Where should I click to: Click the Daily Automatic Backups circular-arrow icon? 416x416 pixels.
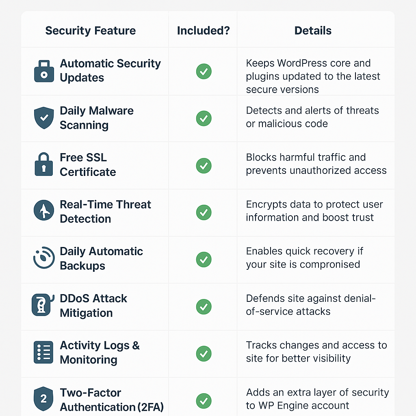[x=44, y=258]
